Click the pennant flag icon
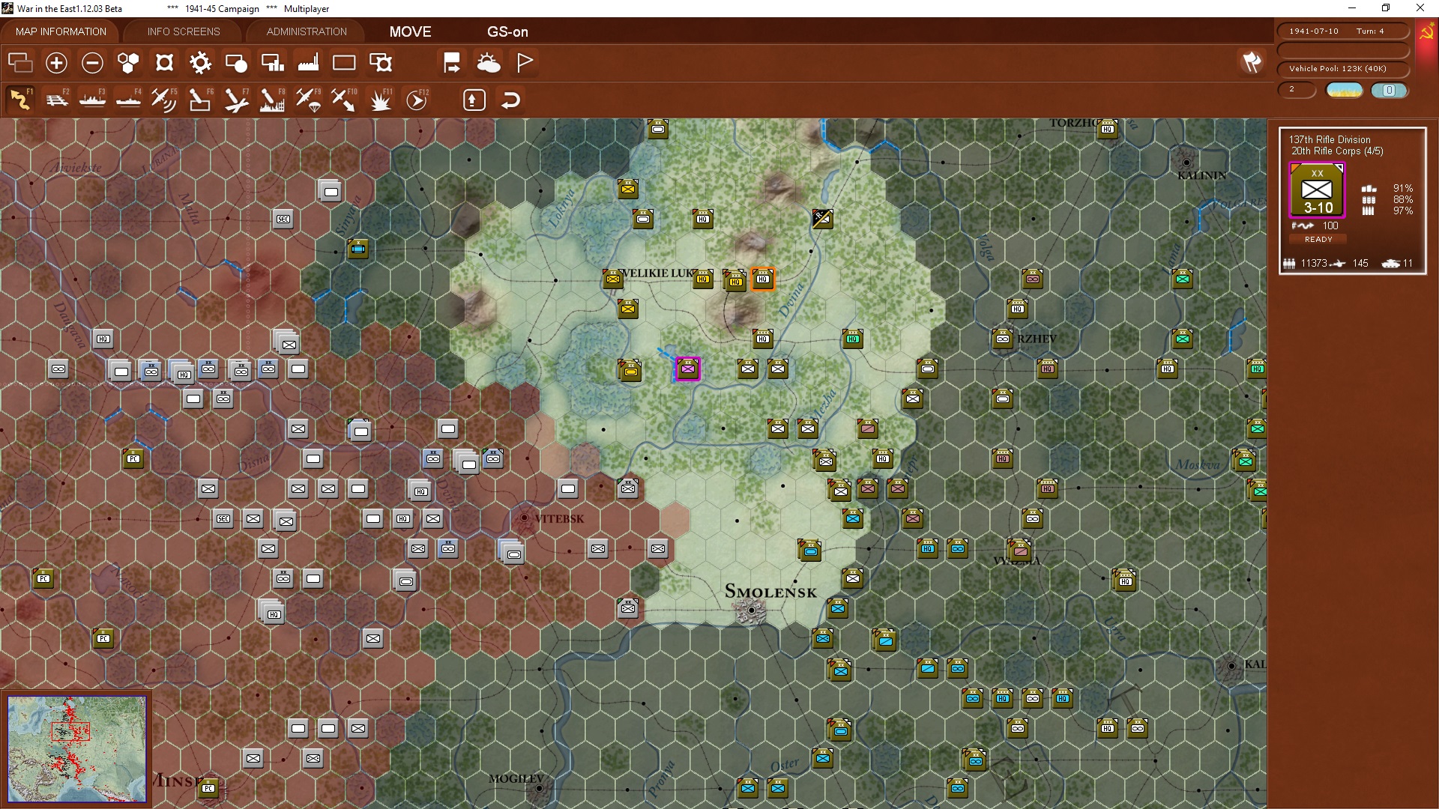 pyautogui.click(x=525, y=62)
